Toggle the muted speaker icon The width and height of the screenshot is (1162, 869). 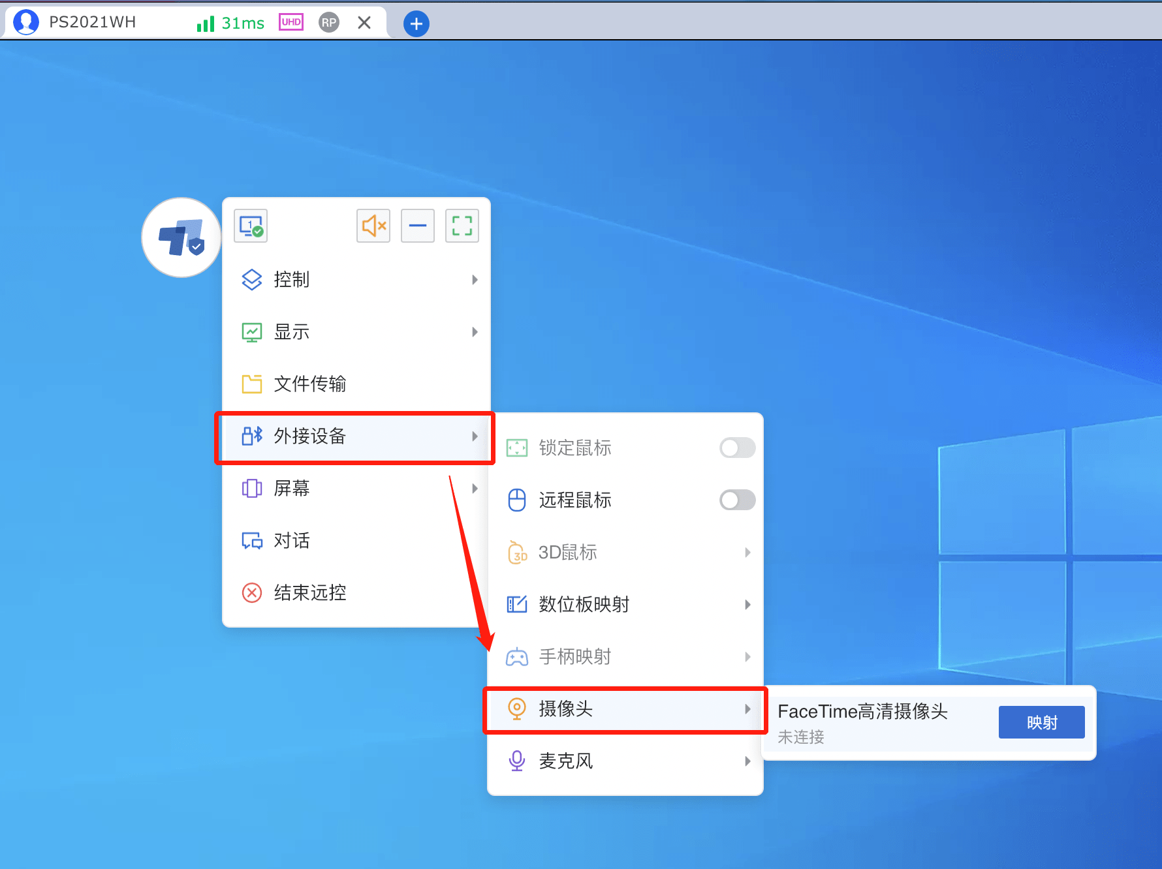pos(373,226)
